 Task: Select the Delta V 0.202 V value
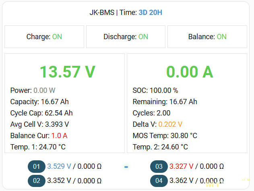[x=170, y=124]
